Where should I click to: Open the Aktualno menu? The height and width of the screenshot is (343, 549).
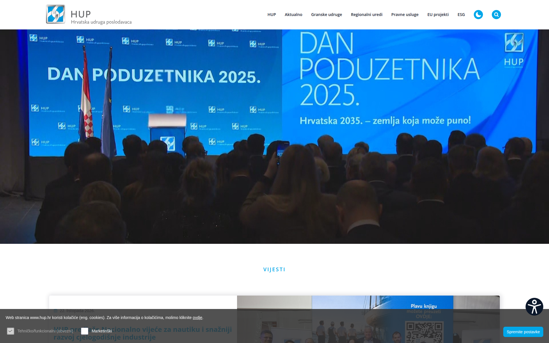[293, 15]
